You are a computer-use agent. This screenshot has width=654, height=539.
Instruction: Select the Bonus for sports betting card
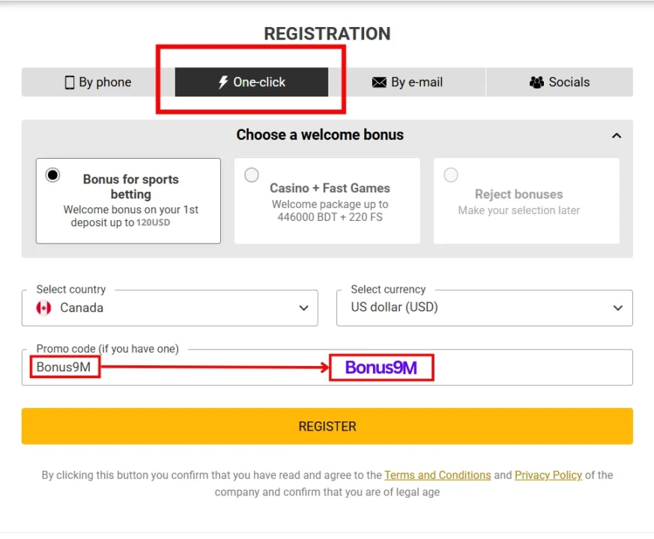[128, 201]
